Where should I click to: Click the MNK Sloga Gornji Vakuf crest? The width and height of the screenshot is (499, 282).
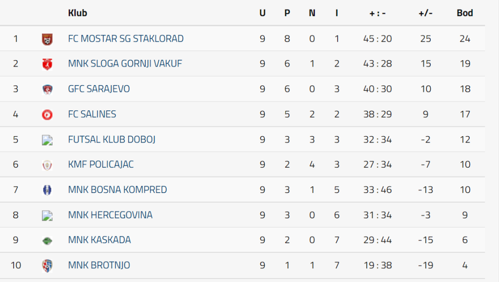(x=47, y=64)
